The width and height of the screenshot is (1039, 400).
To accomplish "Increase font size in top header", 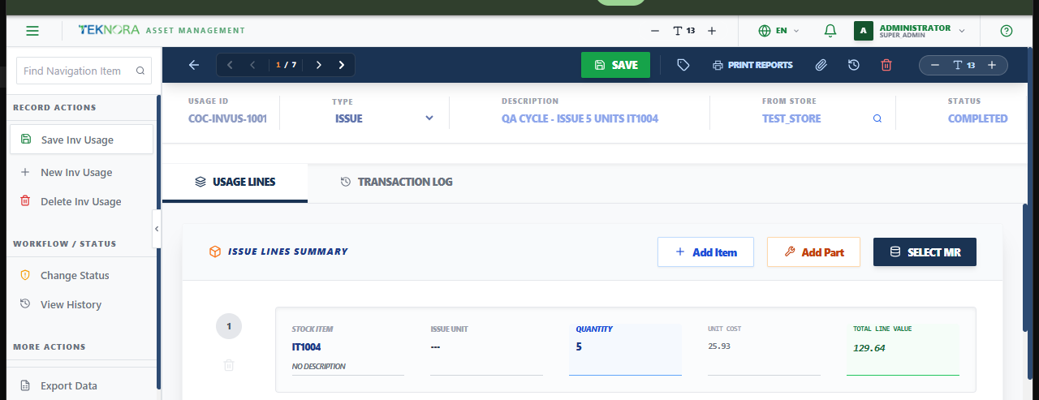I will (712, 31).
